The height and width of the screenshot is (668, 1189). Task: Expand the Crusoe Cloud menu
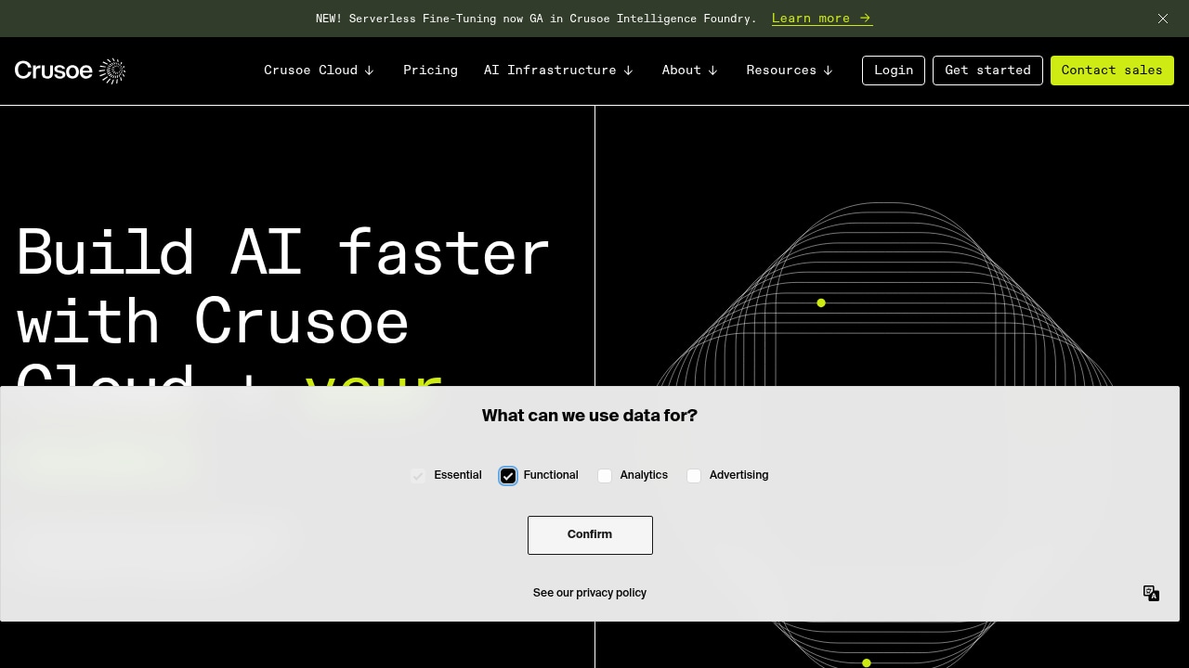point(320,71)
